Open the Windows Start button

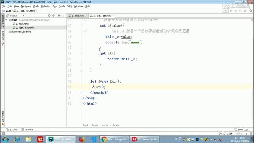point(6,139)
